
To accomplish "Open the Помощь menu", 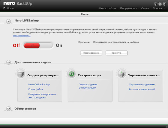I will pyautogui.click(x=159, y=8).
